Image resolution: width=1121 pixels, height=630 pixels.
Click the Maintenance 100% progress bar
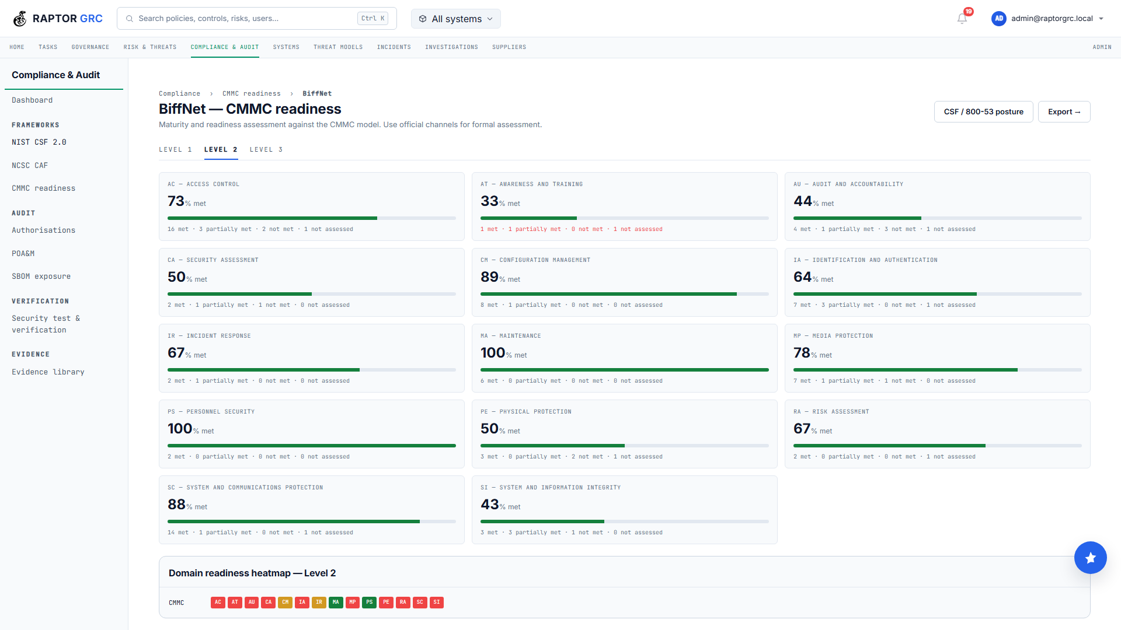[625, 370]
